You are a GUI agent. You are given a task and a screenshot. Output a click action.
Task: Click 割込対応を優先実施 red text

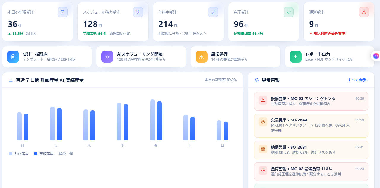coord(327,34)
